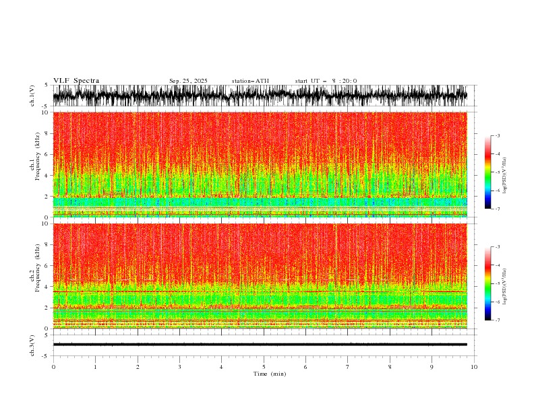534x412 pixels.
Task: Click the "5" tick on ch.1(V) axis
Action: 47,85
